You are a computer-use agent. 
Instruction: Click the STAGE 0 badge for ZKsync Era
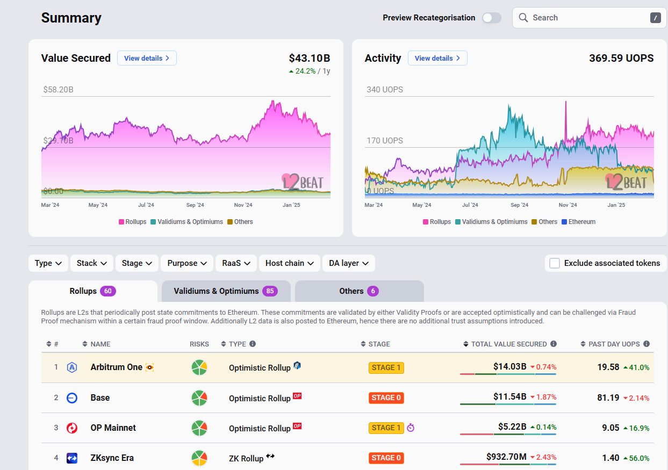[386, 458]
